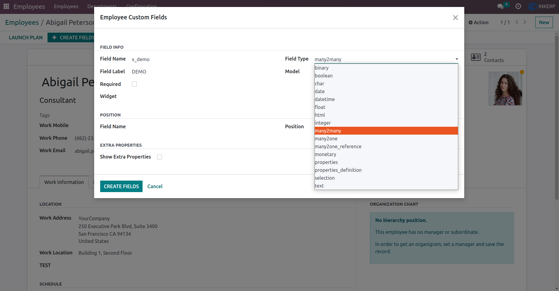
Task: Close the Employee Custom Fields dialog
Action: tap(455, 18)
